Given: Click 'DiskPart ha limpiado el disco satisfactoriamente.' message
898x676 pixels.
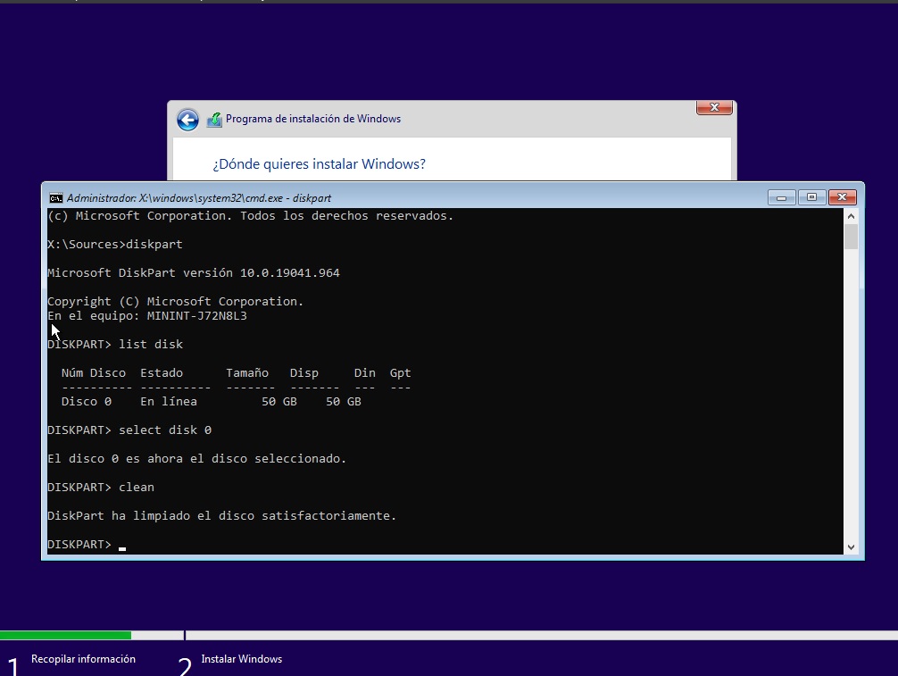Looking at the screenshot, I should [221, 516].
